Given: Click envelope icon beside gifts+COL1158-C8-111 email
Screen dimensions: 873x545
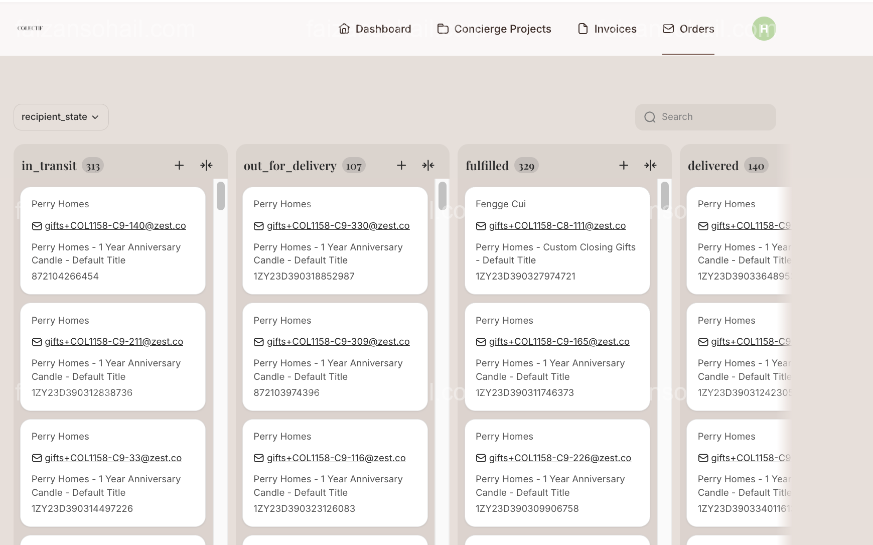Looking at the screenshot, I should 481,226.
